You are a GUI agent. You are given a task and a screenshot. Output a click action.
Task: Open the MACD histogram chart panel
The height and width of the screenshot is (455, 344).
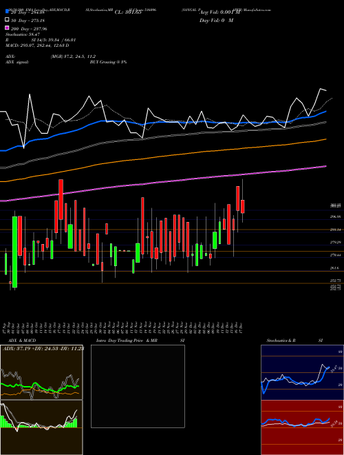[41, 427]
